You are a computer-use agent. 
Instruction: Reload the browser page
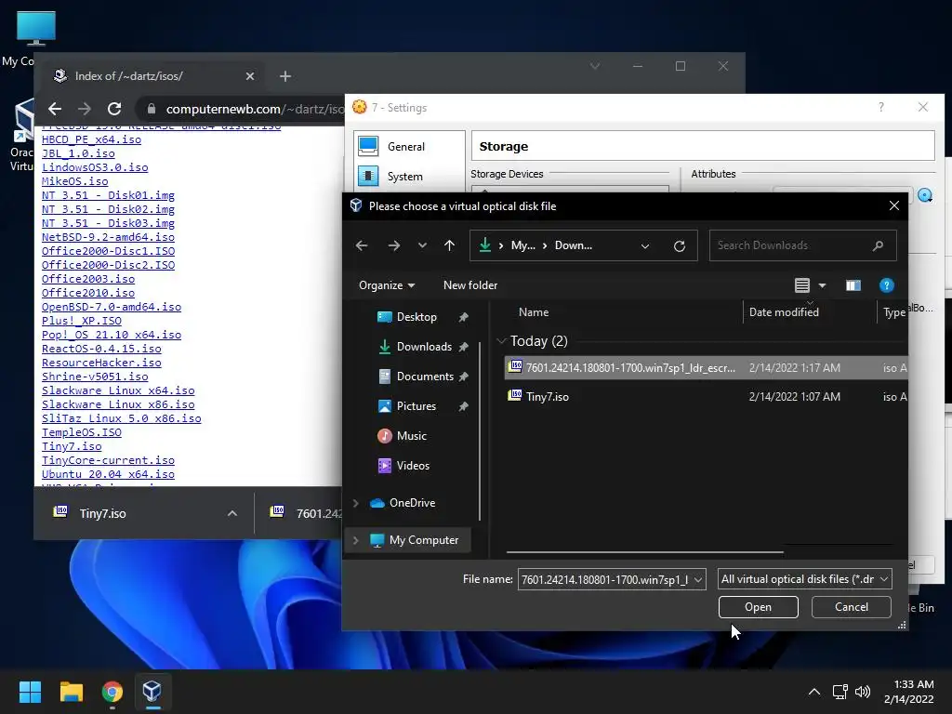click(x=114, y=109)
